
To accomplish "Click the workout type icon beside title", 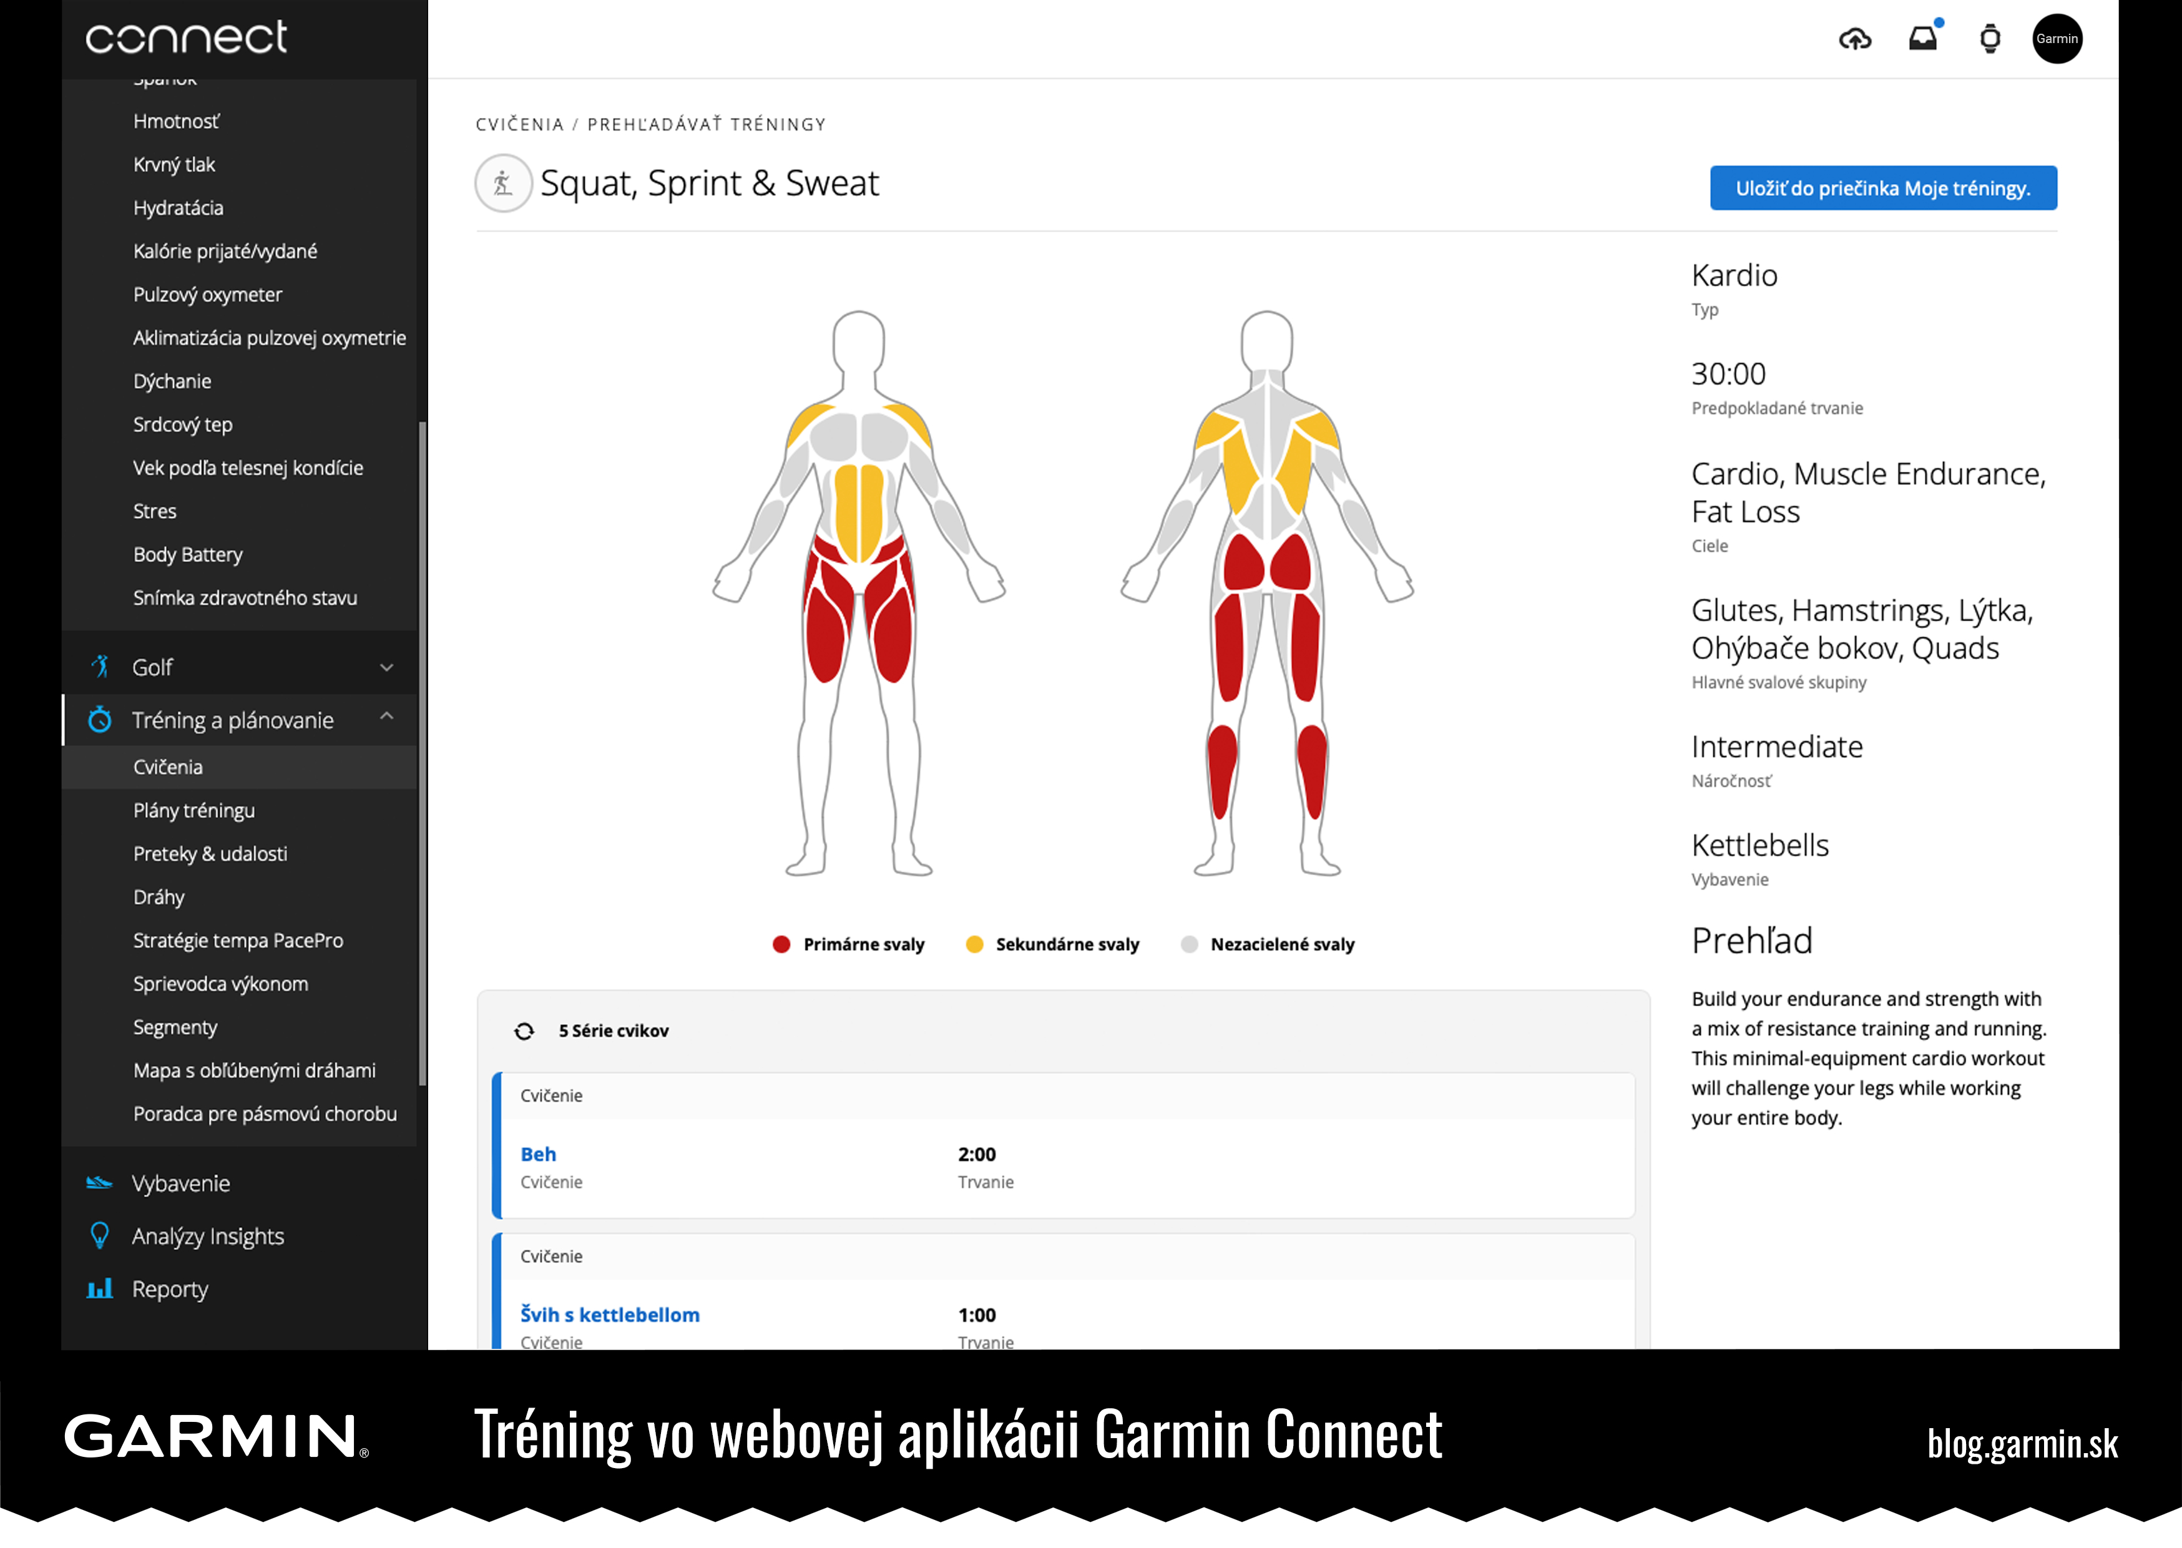I will click(503, 183).
